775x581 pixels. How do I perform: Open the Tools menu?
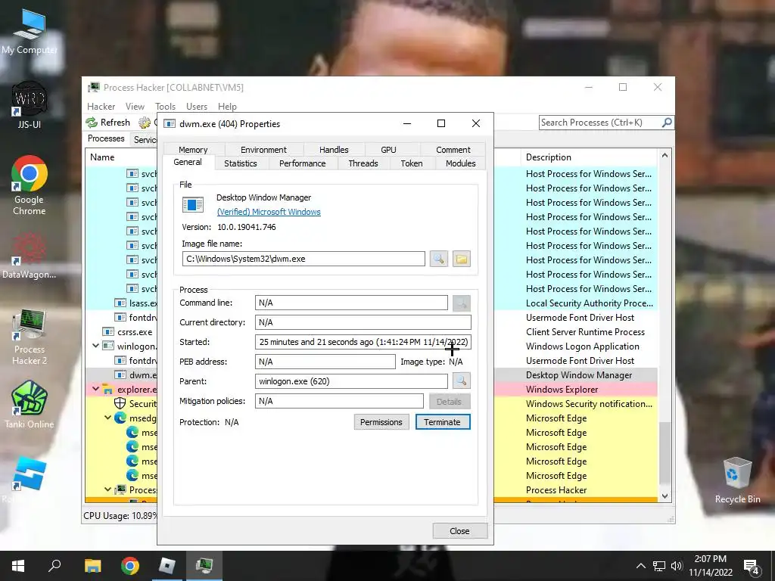pos(165,106)
